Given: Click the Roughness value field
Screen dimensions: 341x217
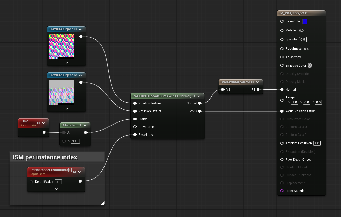Looking at the screenshot, I should click(x=307, y=49).
